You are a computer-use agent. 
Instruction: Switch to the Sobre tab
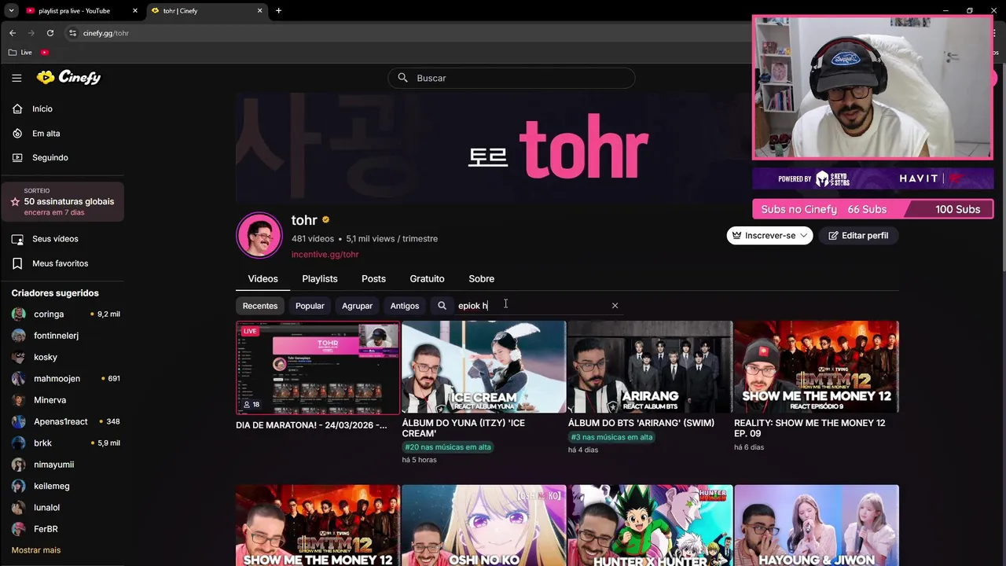[x=481, y=279]
